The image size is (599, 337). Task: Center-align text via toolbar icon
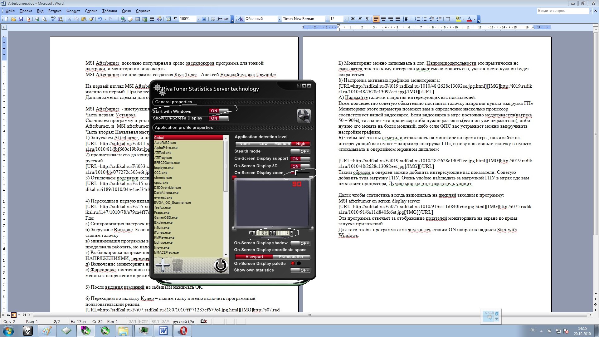click(383, 19)
